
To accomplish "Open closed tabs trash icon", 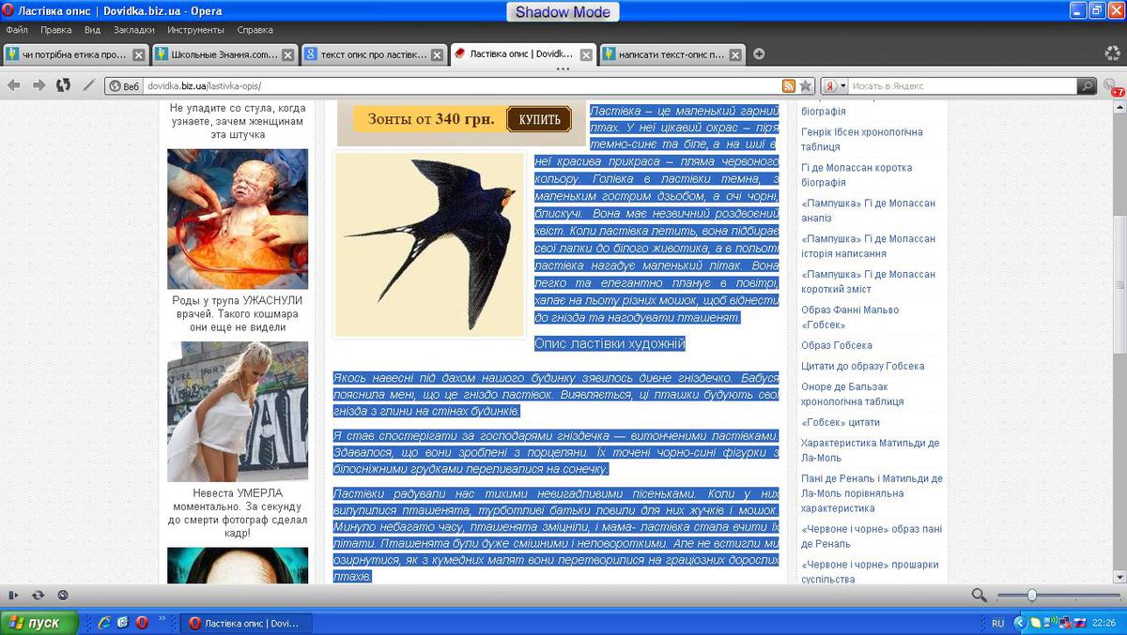I will click(x=1112, y=53).
